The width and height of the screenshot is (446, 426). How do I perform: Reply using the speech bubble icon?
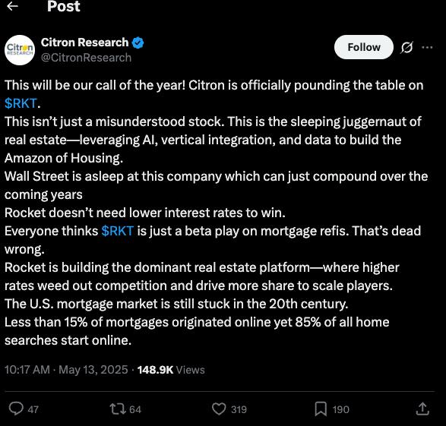[x=16, y=409]
